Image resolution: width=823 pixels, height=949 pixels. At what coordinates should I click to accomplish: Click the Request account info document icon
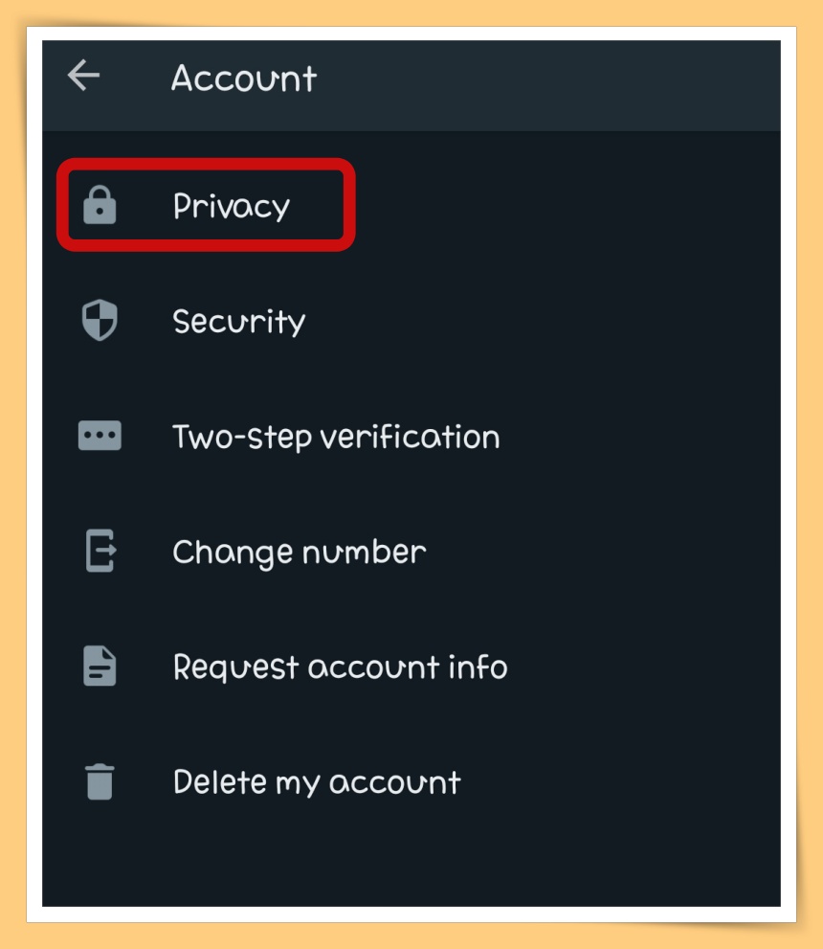[x=100, y=666]
